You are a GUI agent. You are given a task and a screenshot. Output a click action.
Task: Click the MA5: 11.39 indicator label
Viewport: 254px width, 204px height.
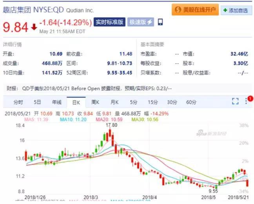(36, 120)
